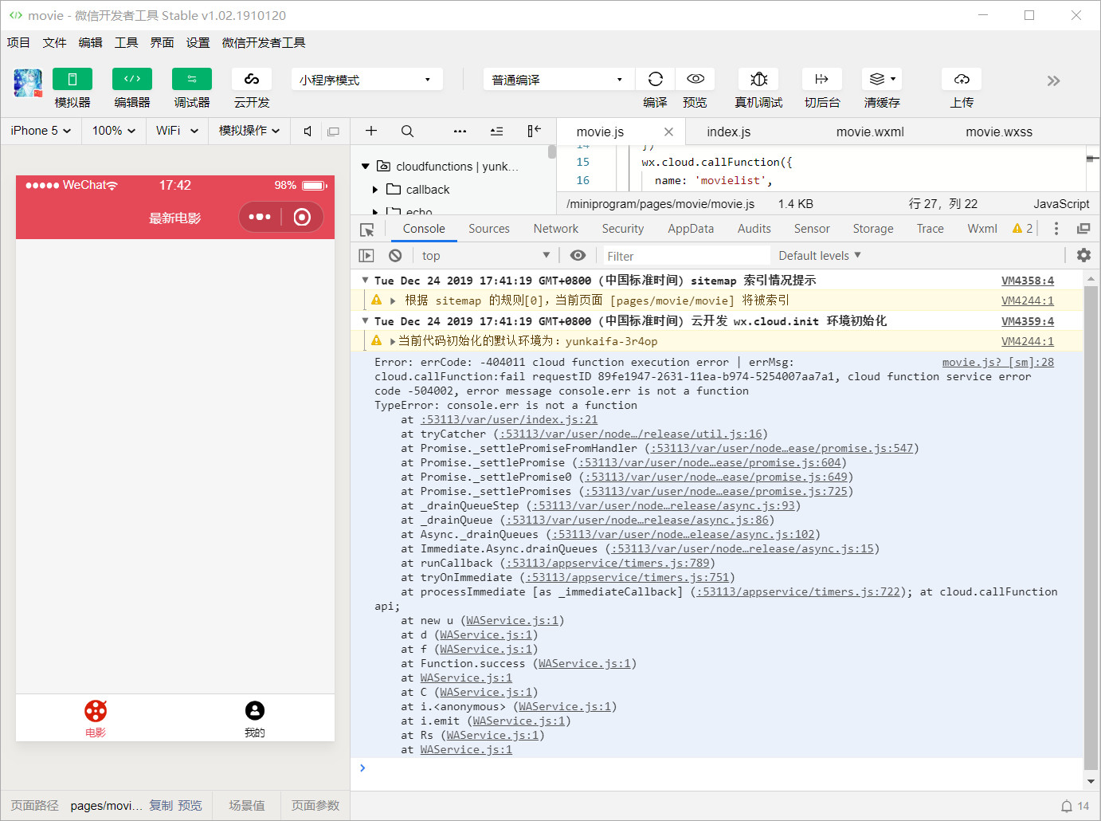Close the movie.js editor tab
1101x821 pixels.
(x=668, y=132)
